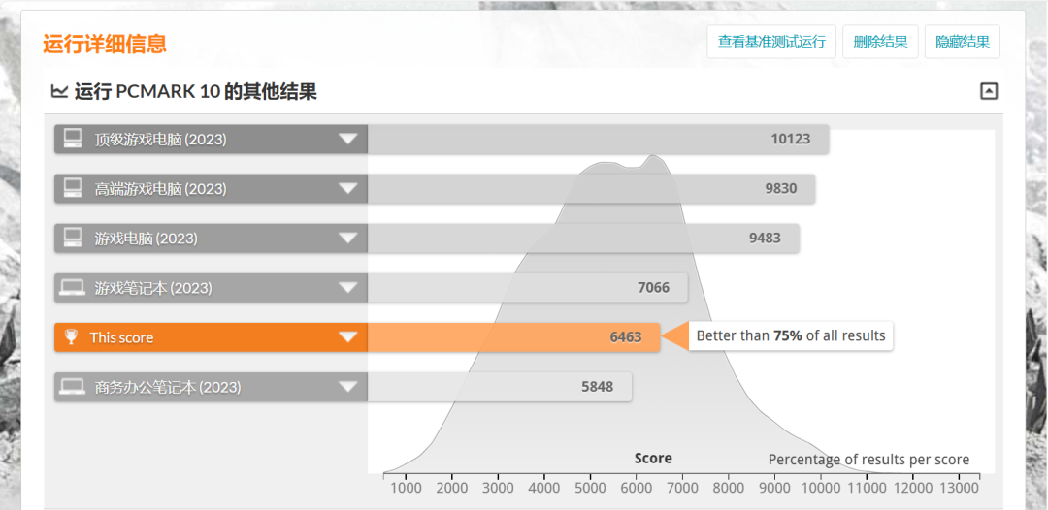Click the 10123 score bar
The width and height of the screenshot is (1048, 510).
(x=598, y=139)
